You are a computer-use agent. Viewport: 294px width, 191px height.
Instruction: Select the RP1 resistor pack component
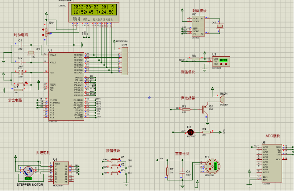[125, 61]
